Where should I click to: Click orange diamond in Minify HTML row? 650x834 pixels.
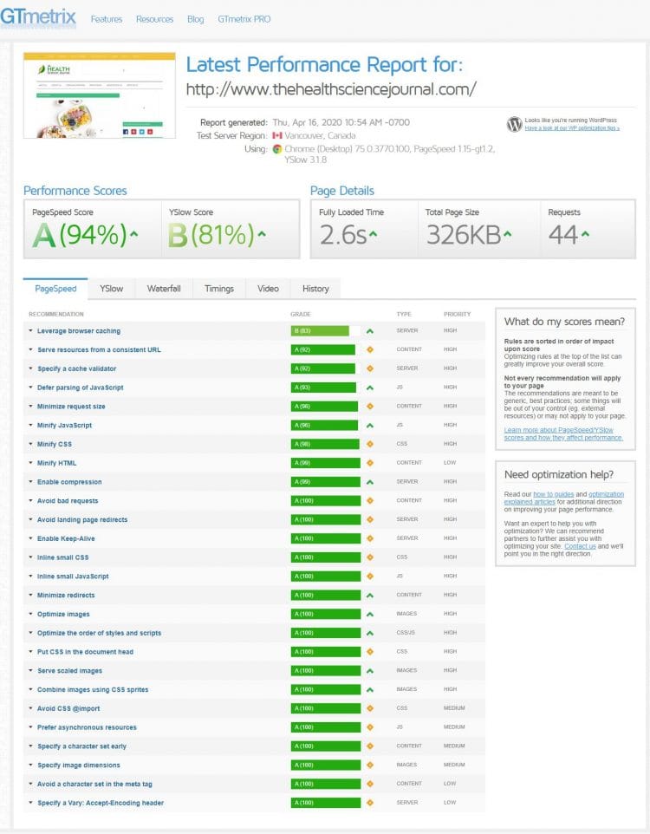pyautogui.click(x=370, y=463)
